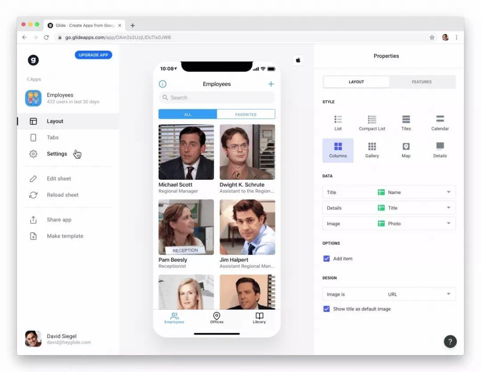Toggle Show title as default image checkbox
Screen dimensions: 481x372
(326, 309)
